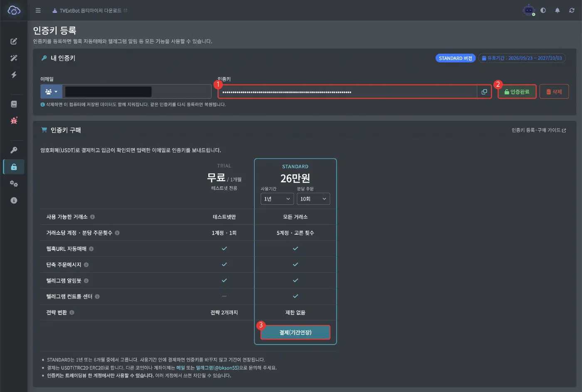
Task: Open the hamburger menu icon
Action: point(38,10)
